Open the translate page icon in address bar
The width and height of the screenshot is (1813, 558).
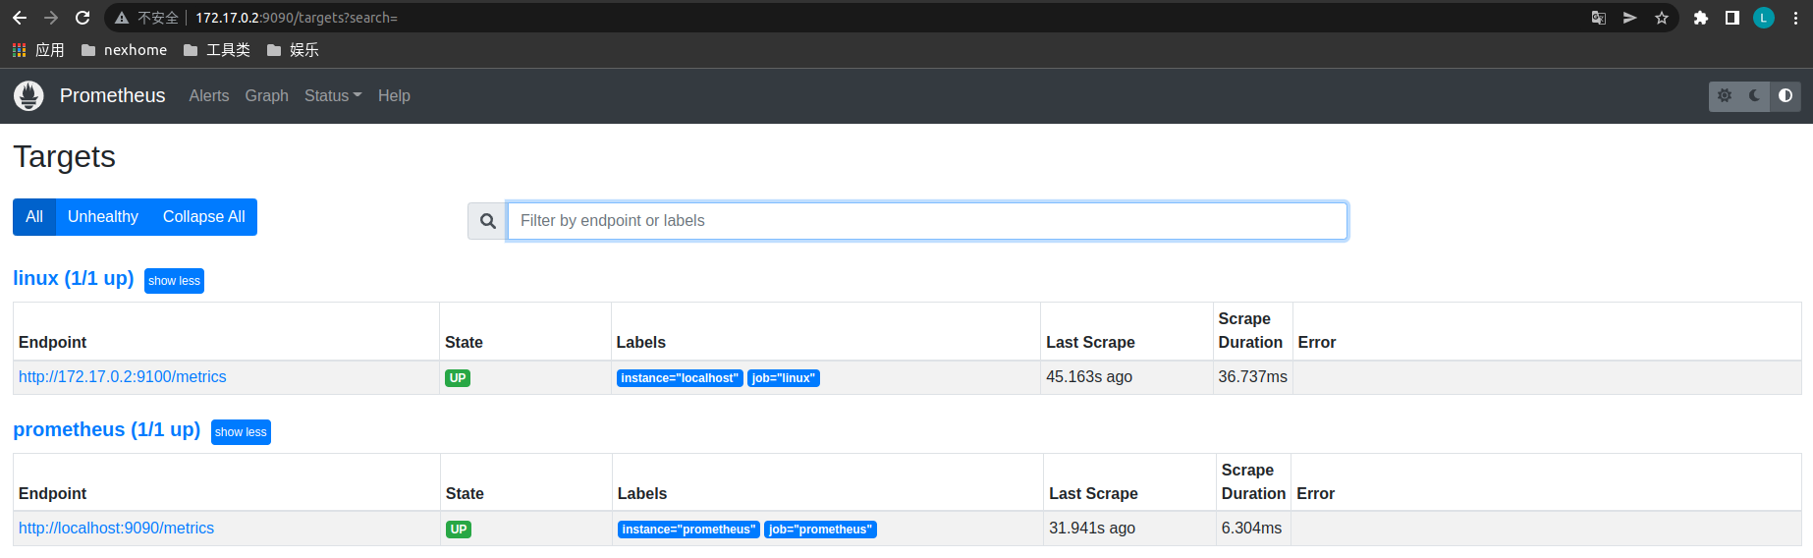pyautogui.click(x=1599, y=18)
